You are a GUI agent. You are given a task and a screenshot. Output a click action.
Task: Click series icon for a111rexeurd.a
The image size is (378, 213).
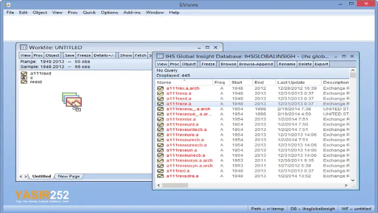(160, 124)
